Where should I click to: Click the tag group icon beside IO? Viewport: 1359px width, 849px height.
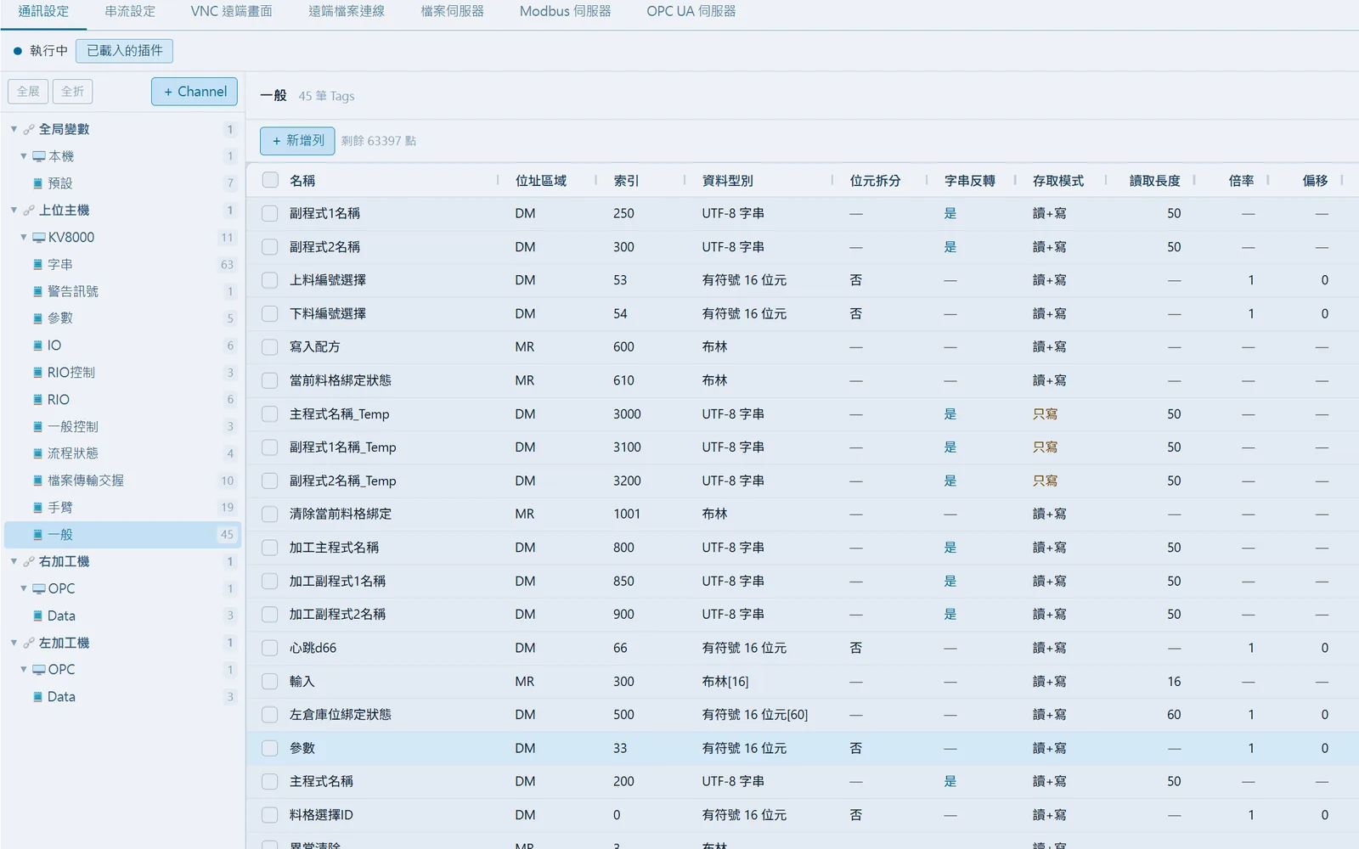(x=37, y=346)
